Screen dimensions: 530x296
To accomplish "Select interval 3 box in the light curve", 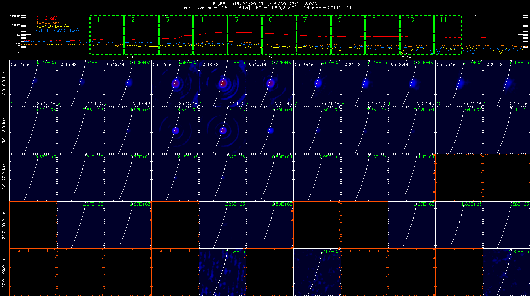I will pyautogui.click(x=176, y=35).
